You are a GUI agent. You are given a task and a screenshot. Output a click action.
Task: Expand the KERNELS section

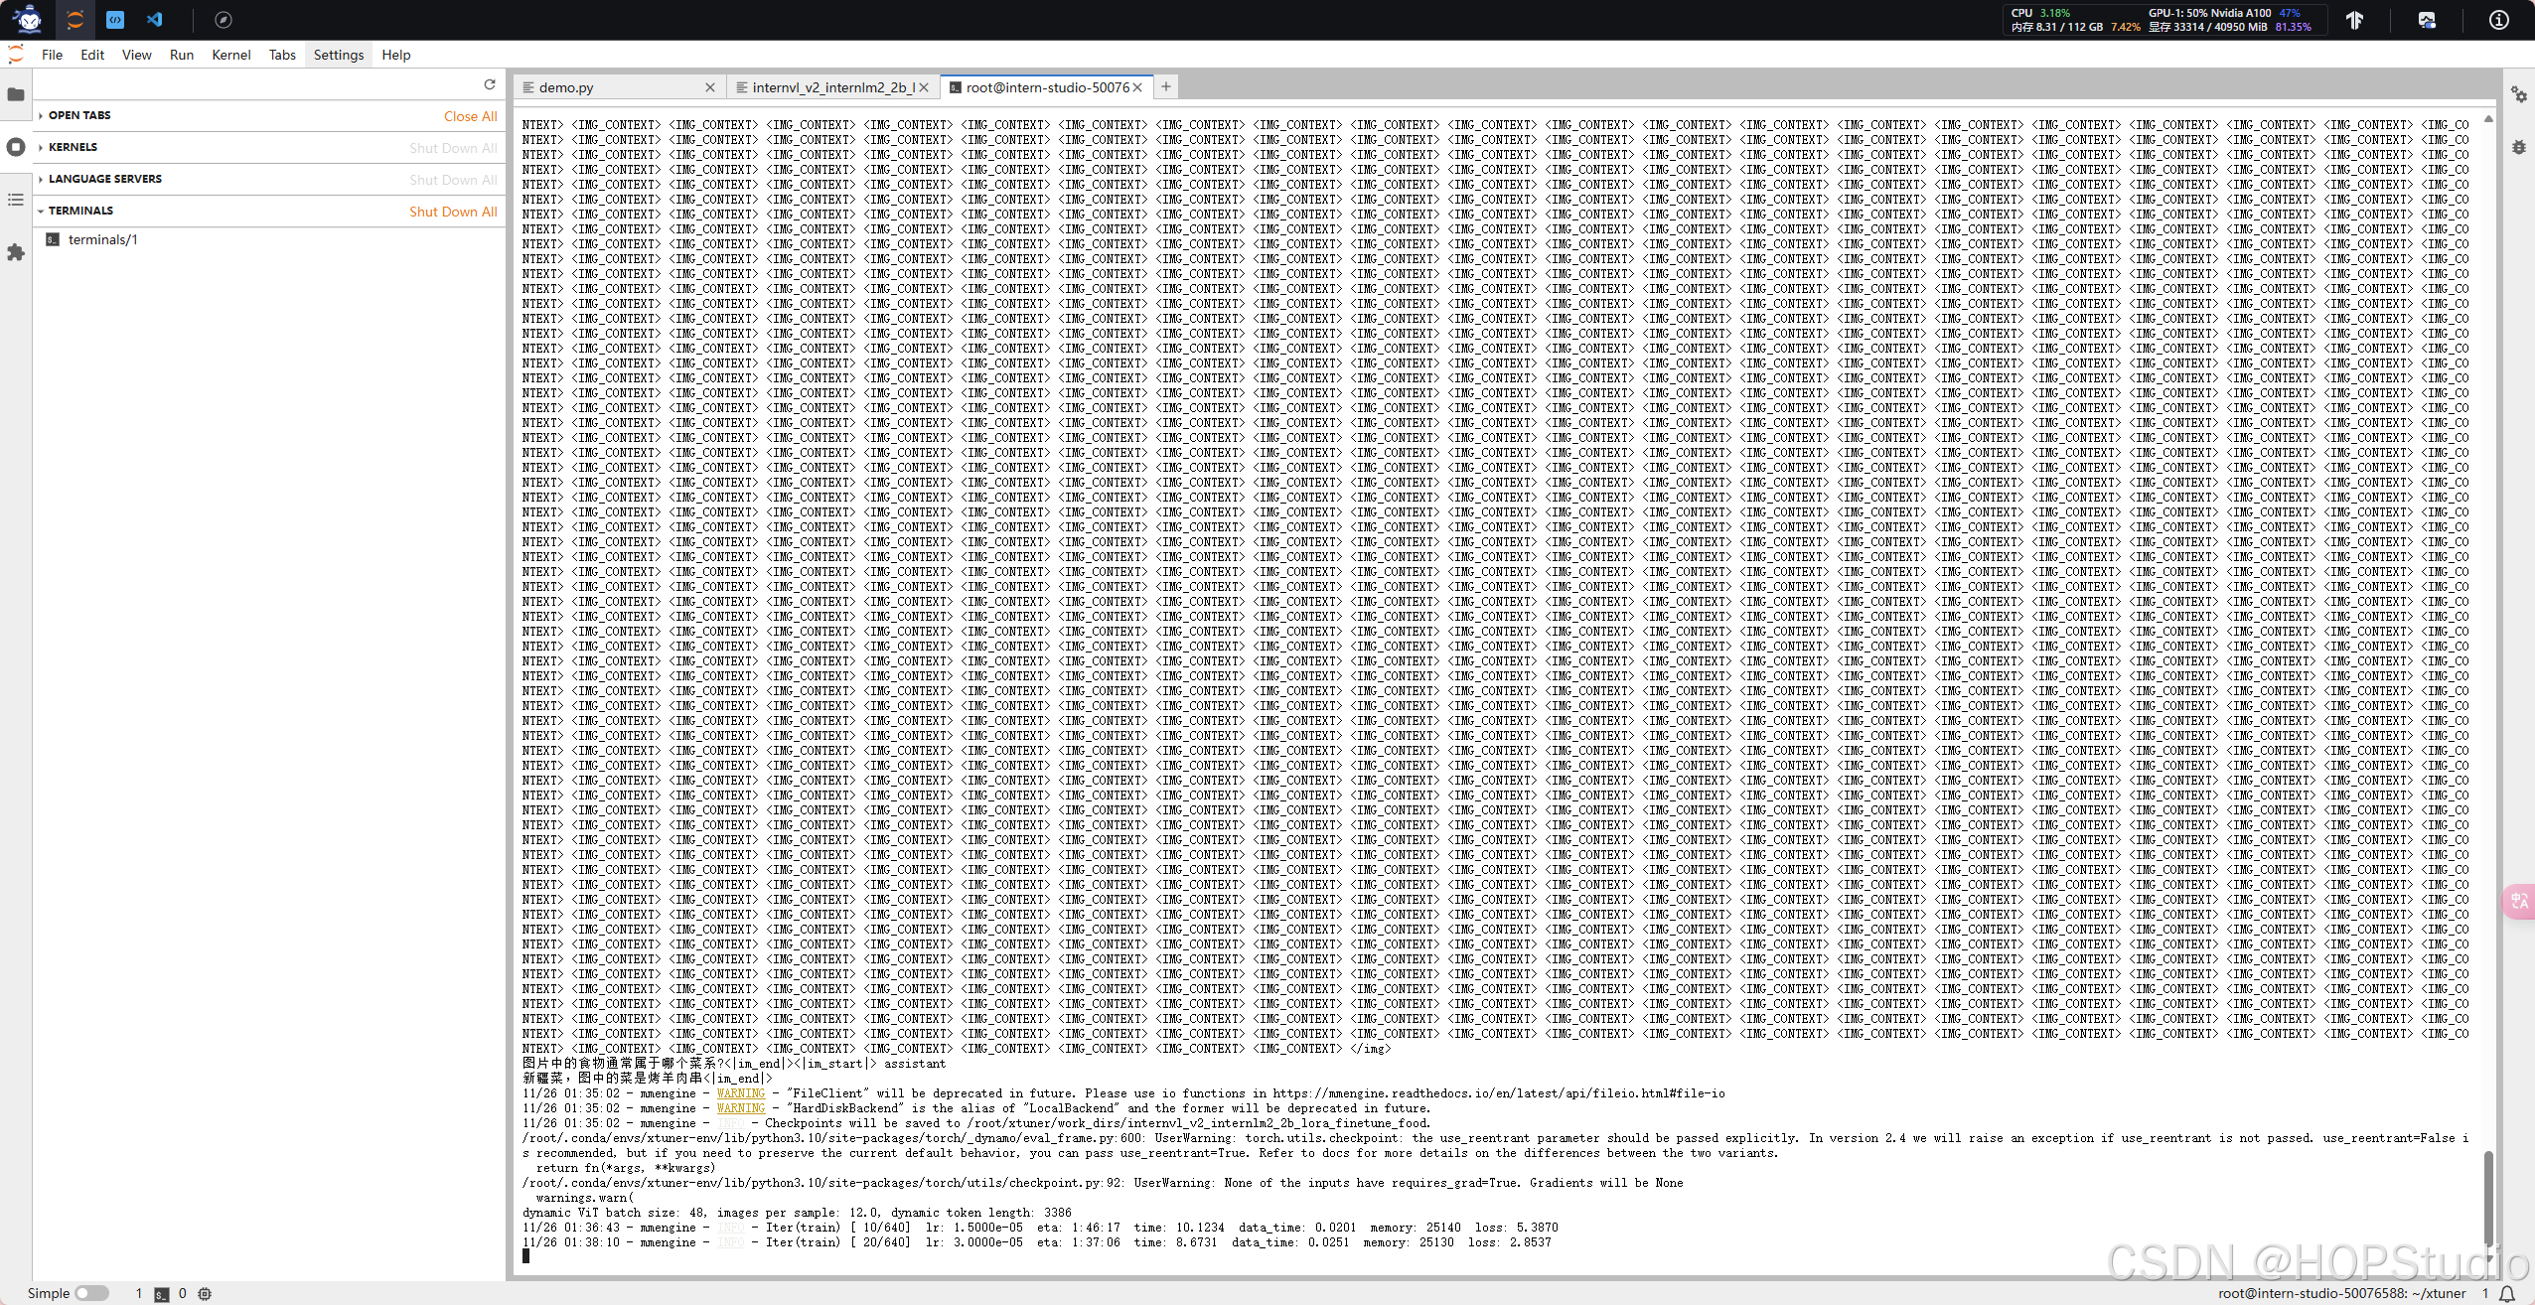click(x=73, y=147)
